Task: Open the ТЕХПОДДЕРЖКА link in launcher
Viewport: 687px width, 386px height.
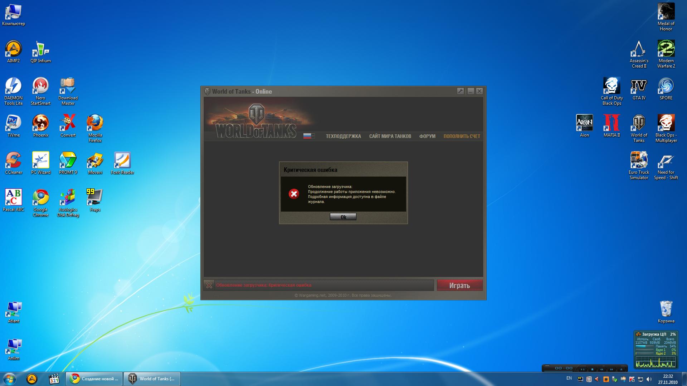Action: coord(343,136)
